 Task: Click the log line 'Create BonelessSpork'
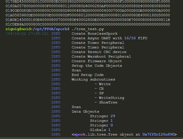coord(94,34)
